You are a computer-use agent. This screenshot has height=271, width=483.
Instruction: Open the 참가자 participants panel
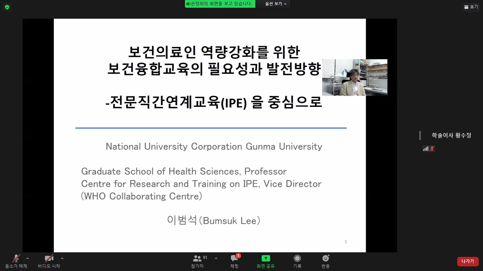pos(197,261)
